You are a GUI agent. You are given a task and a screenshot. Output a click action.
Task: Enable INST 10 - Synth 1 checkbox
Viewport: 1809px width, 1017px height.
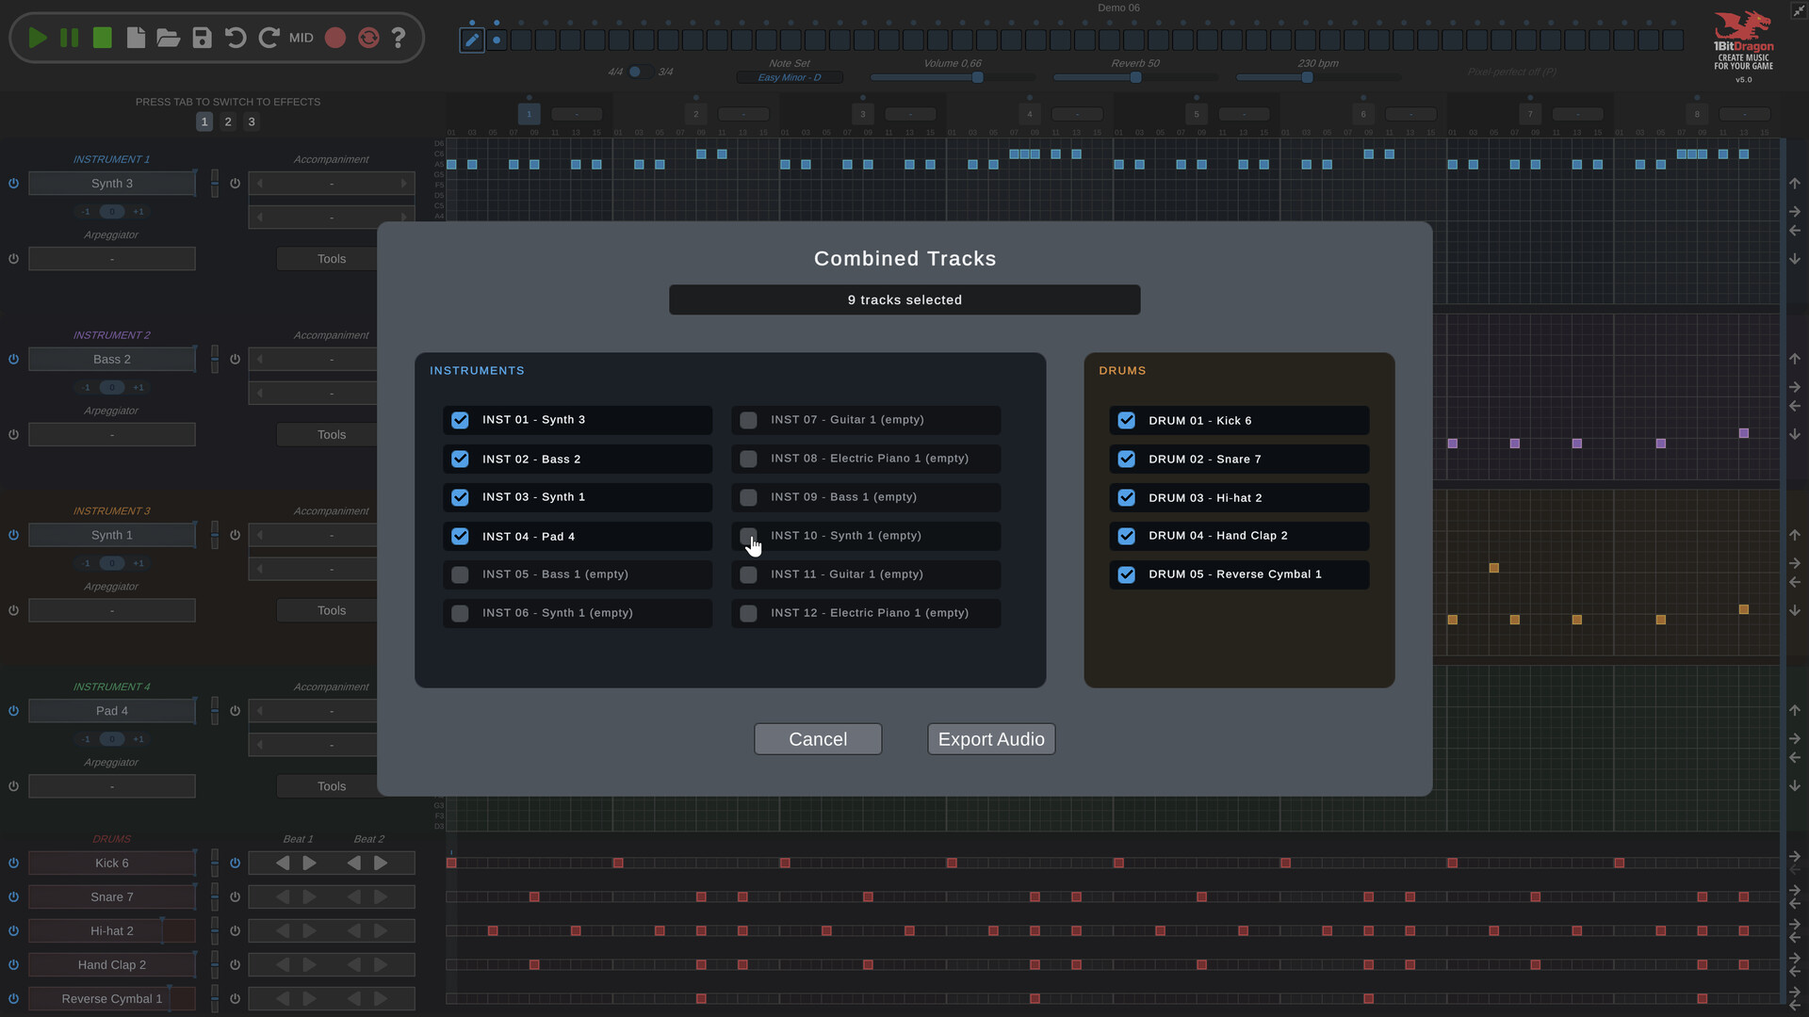point(748,536)
